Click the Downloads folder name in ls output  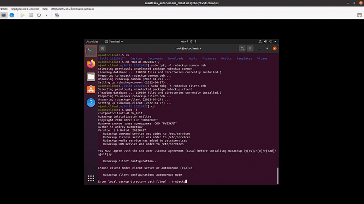[176, 59]
